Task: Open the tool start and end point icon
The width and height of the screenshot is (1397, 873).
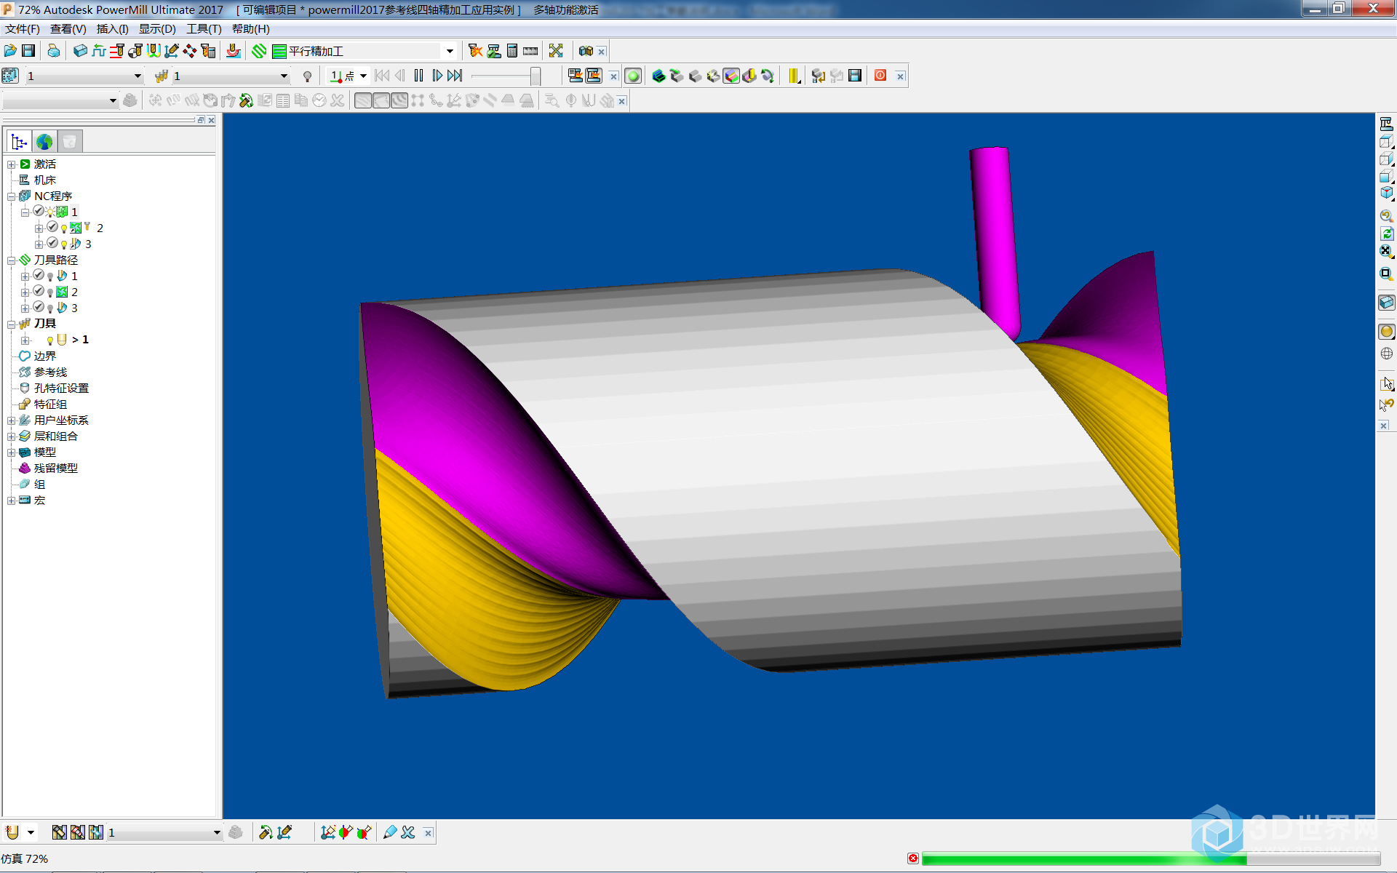Action: coord(135,51)
